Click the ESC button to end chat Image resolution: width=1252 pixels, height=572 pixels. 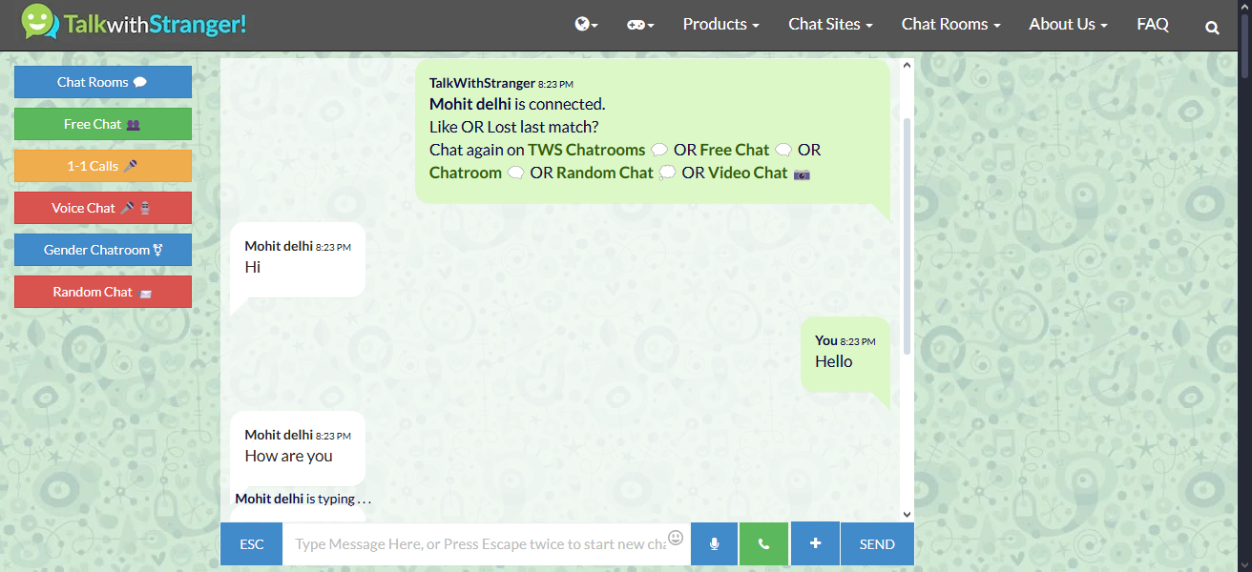click(x=252, y=543)
